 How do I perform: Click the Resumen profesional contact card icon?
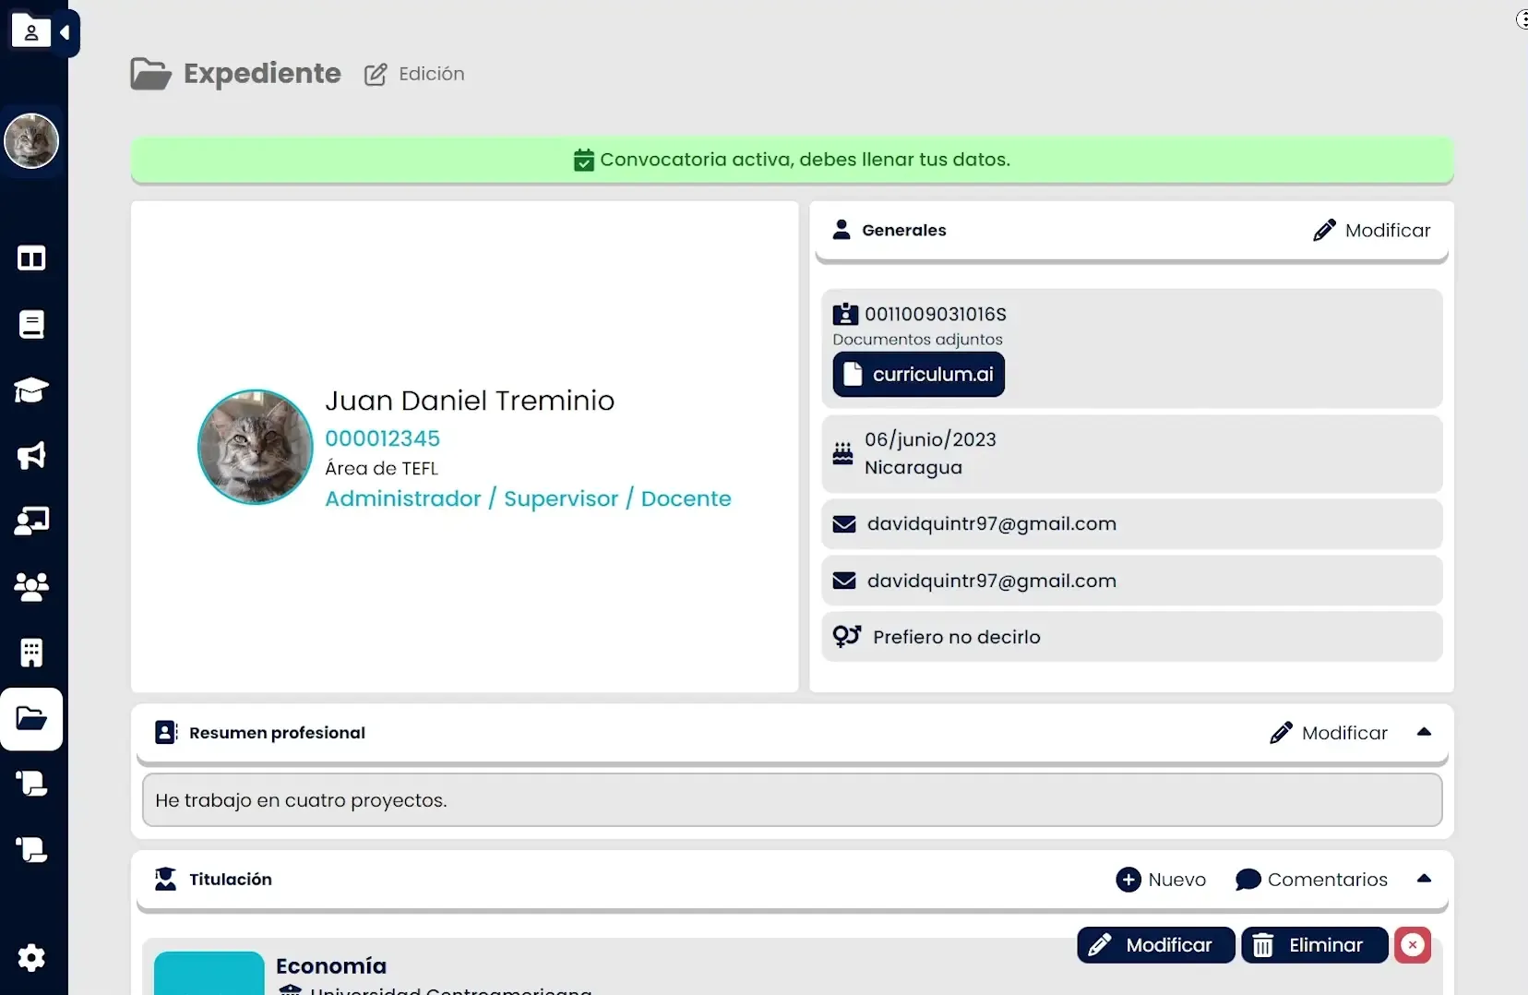166,733
